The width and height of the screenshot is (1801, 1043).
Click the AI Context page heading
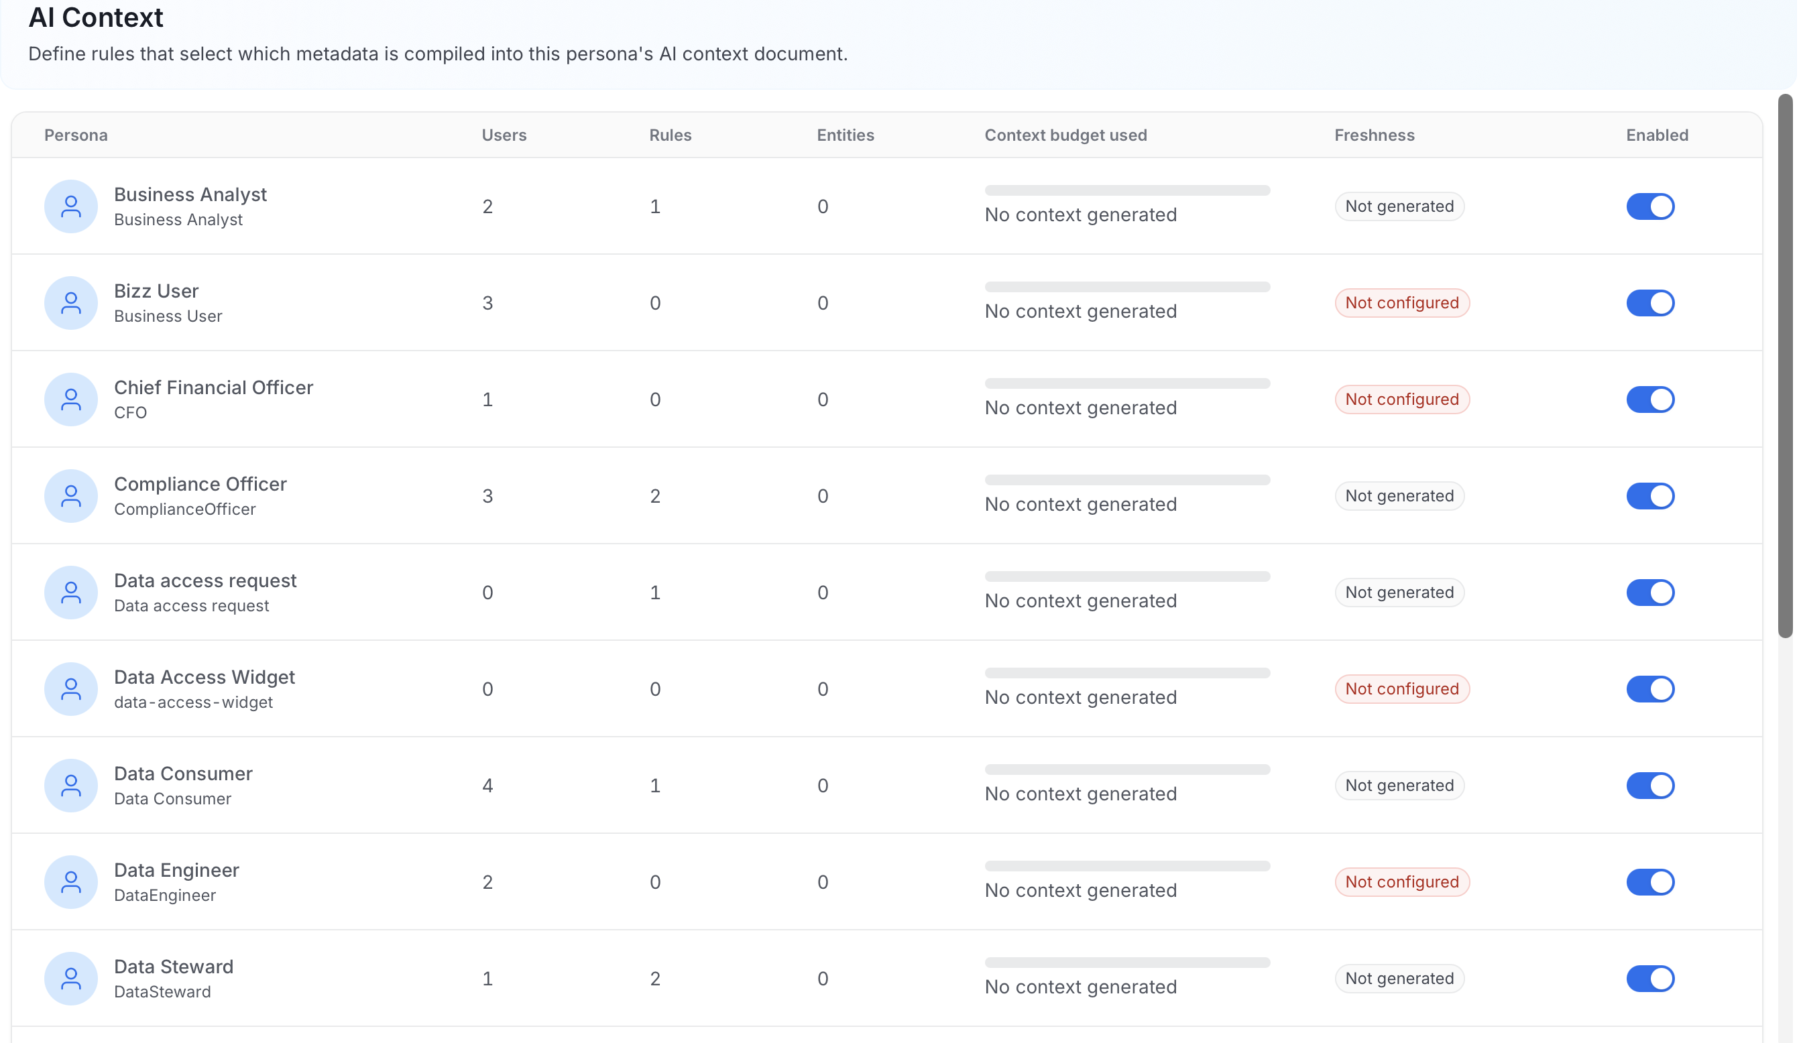[96, 17]
